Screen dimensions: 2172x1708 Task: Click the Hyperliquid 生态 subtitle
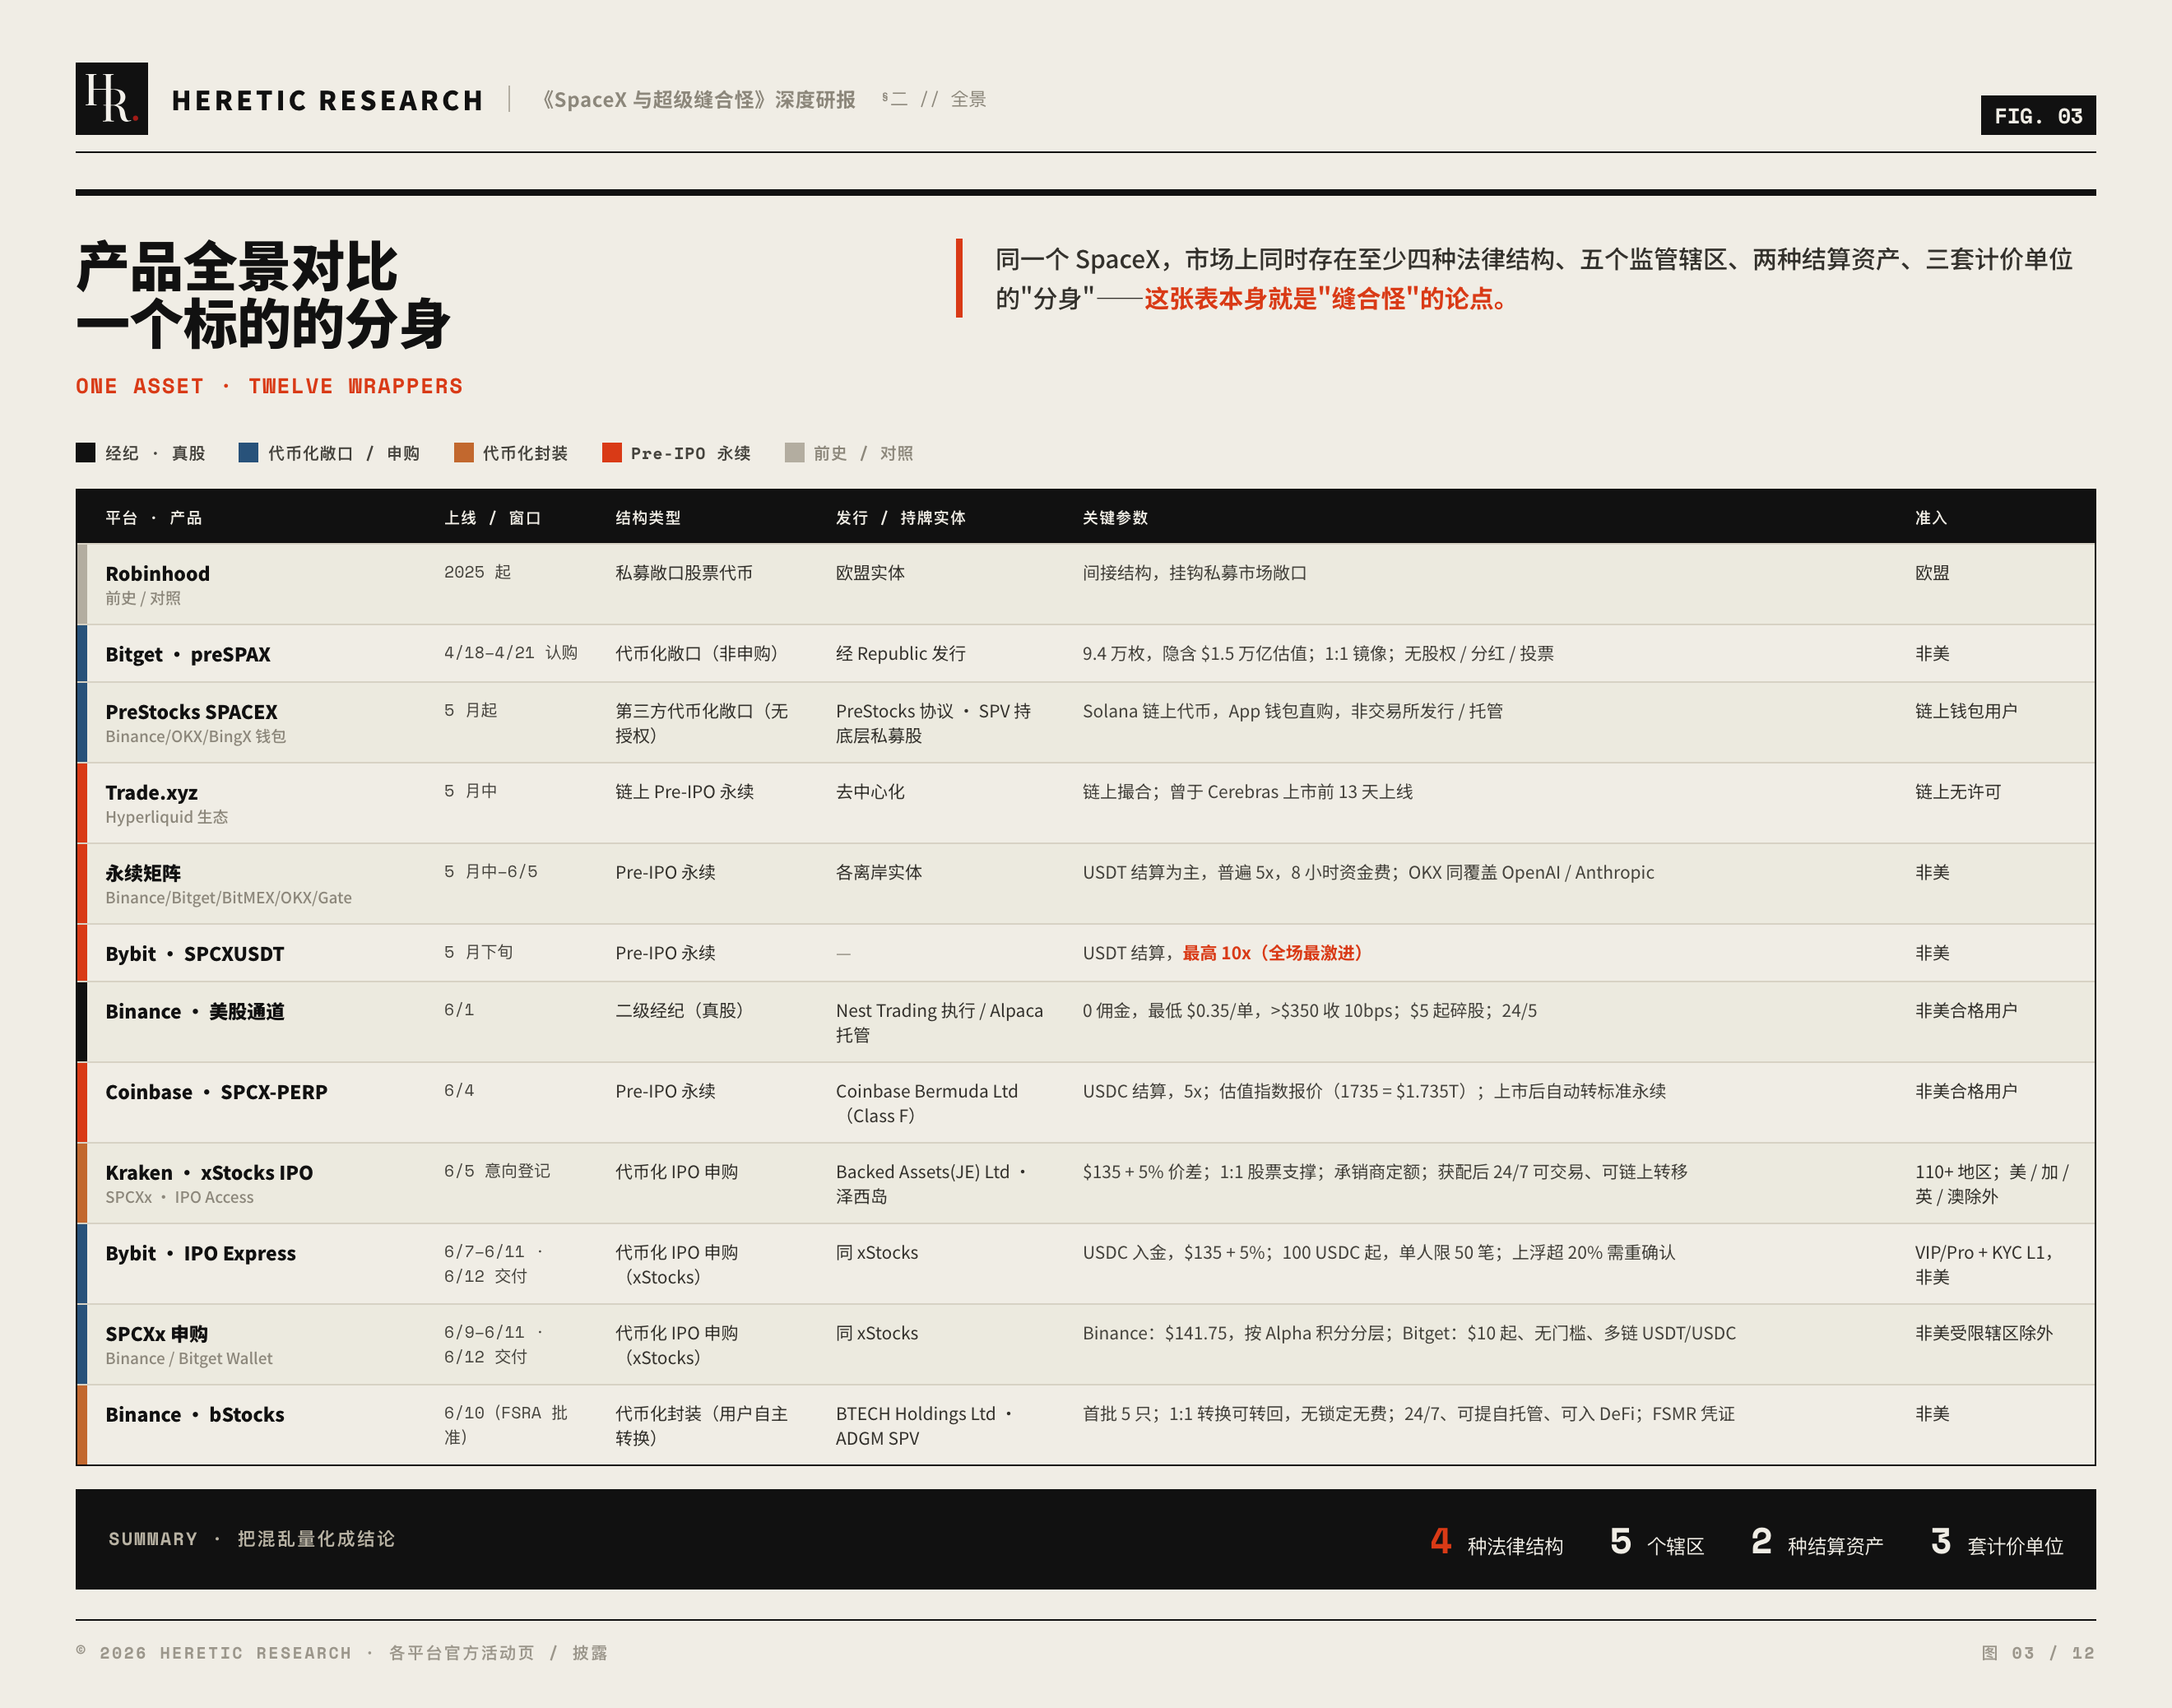tap(167, 818)
